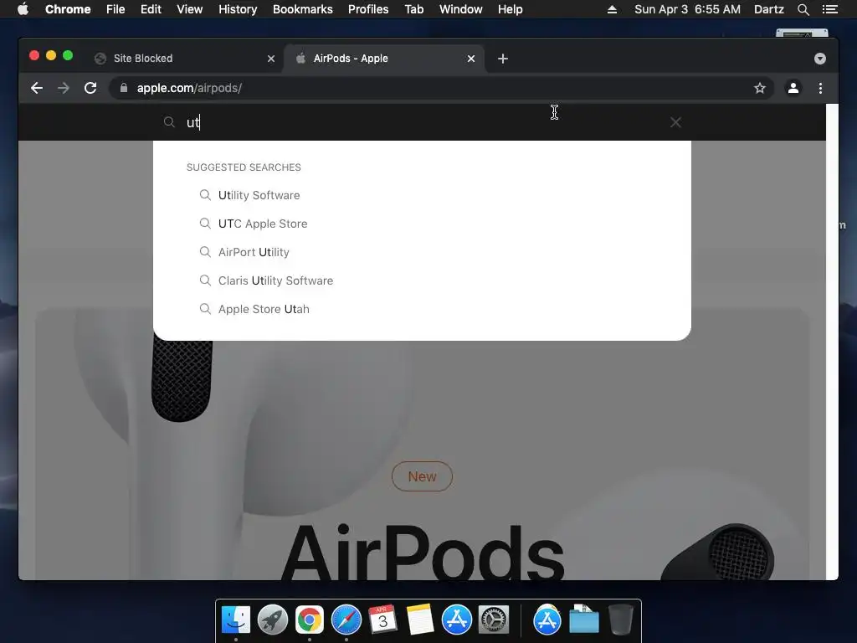Reload the AirPods page
Image resolution: width=857 pixels, height=643 pixels.
(90, 88)
